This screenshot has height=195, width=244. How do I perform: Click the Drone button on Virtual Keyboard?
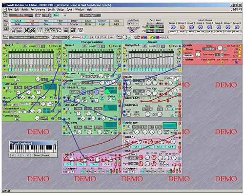click(x=37, y=155)
